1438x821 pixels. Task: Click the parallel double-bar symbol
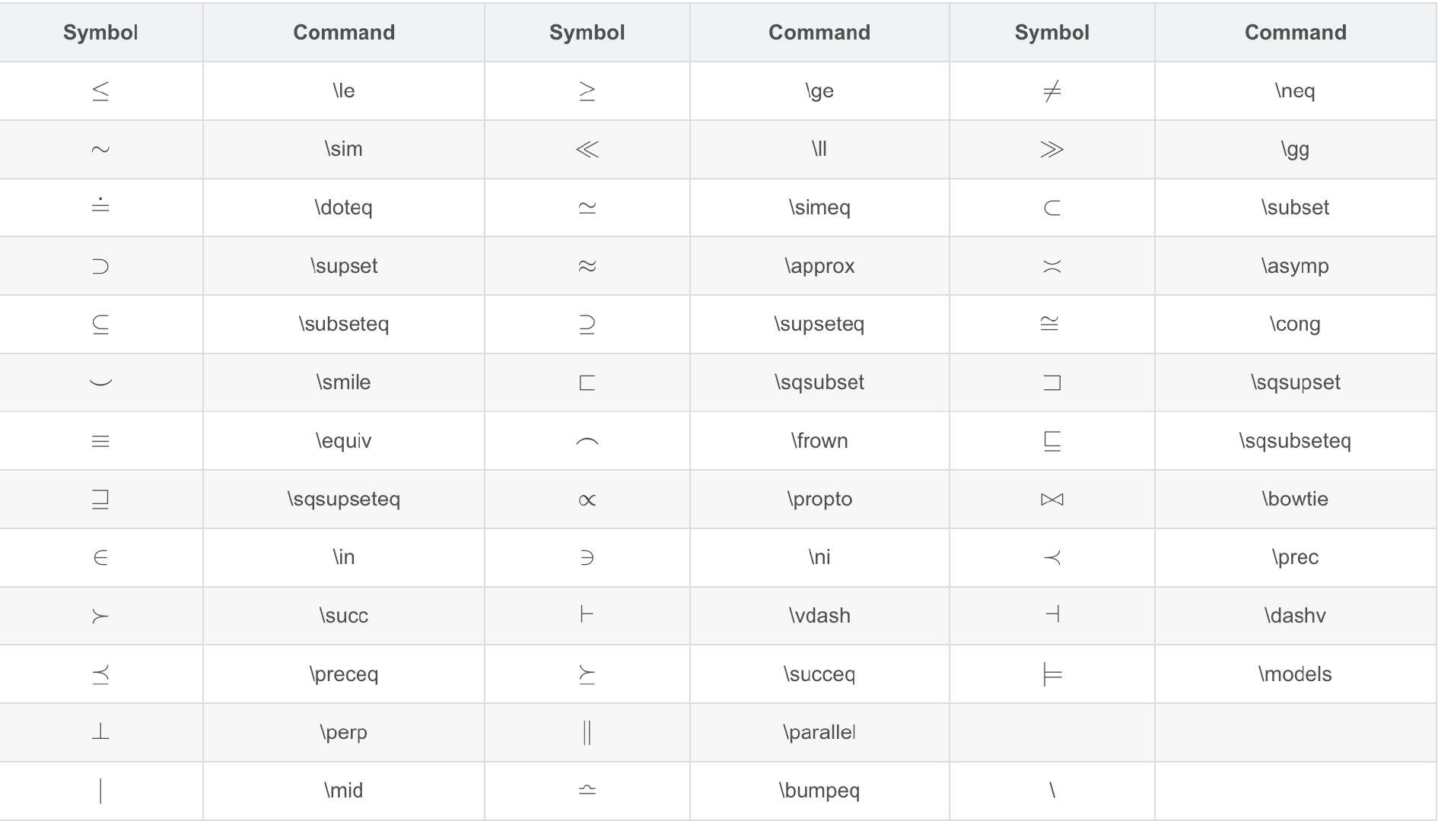tap(587, 732)
